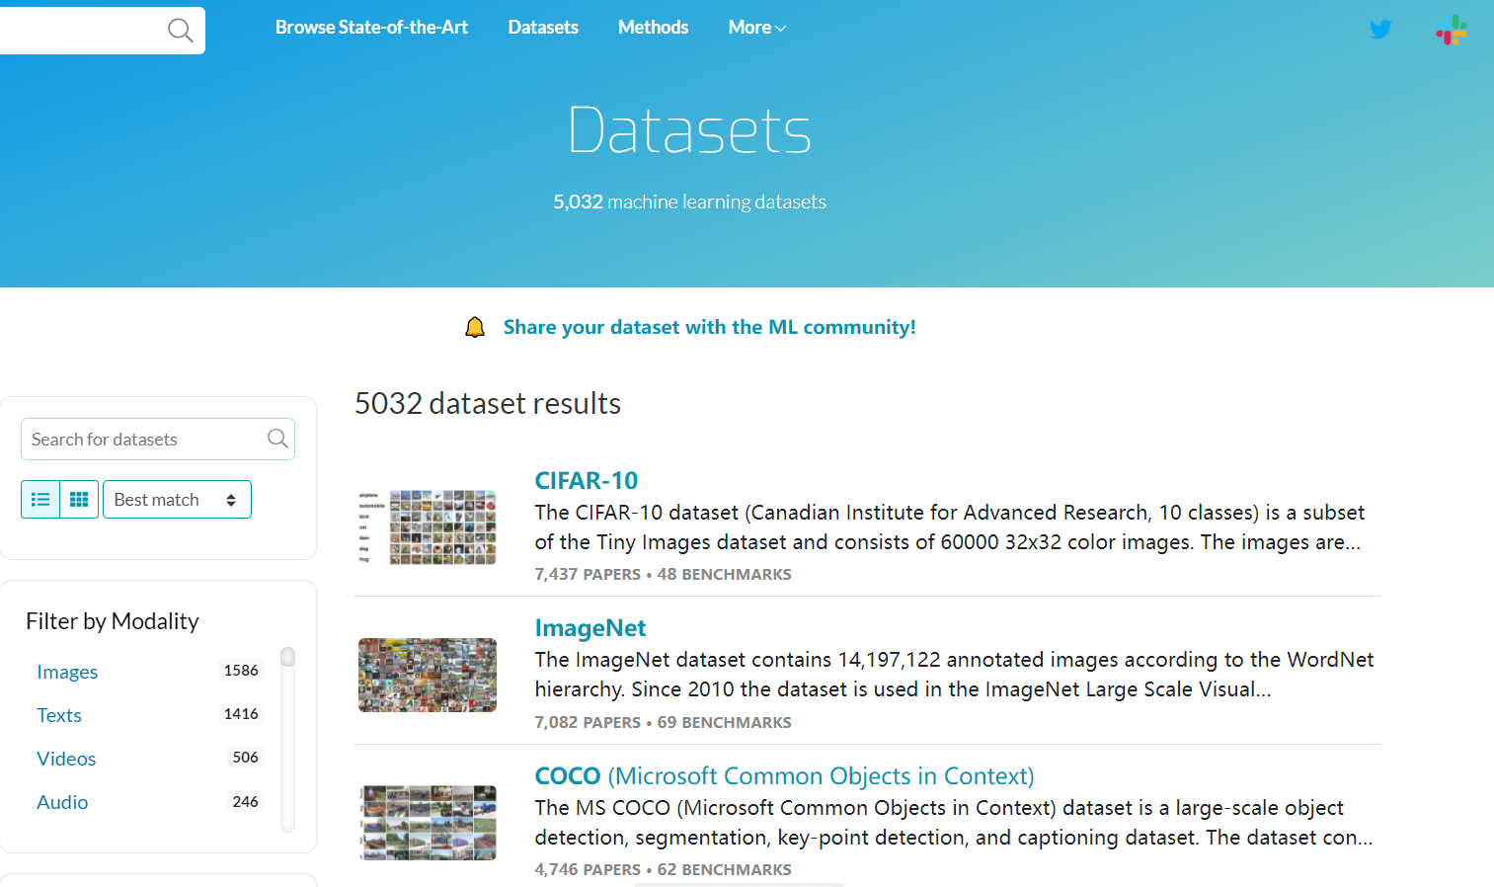Open the Slack community icon

point(1451,31)
